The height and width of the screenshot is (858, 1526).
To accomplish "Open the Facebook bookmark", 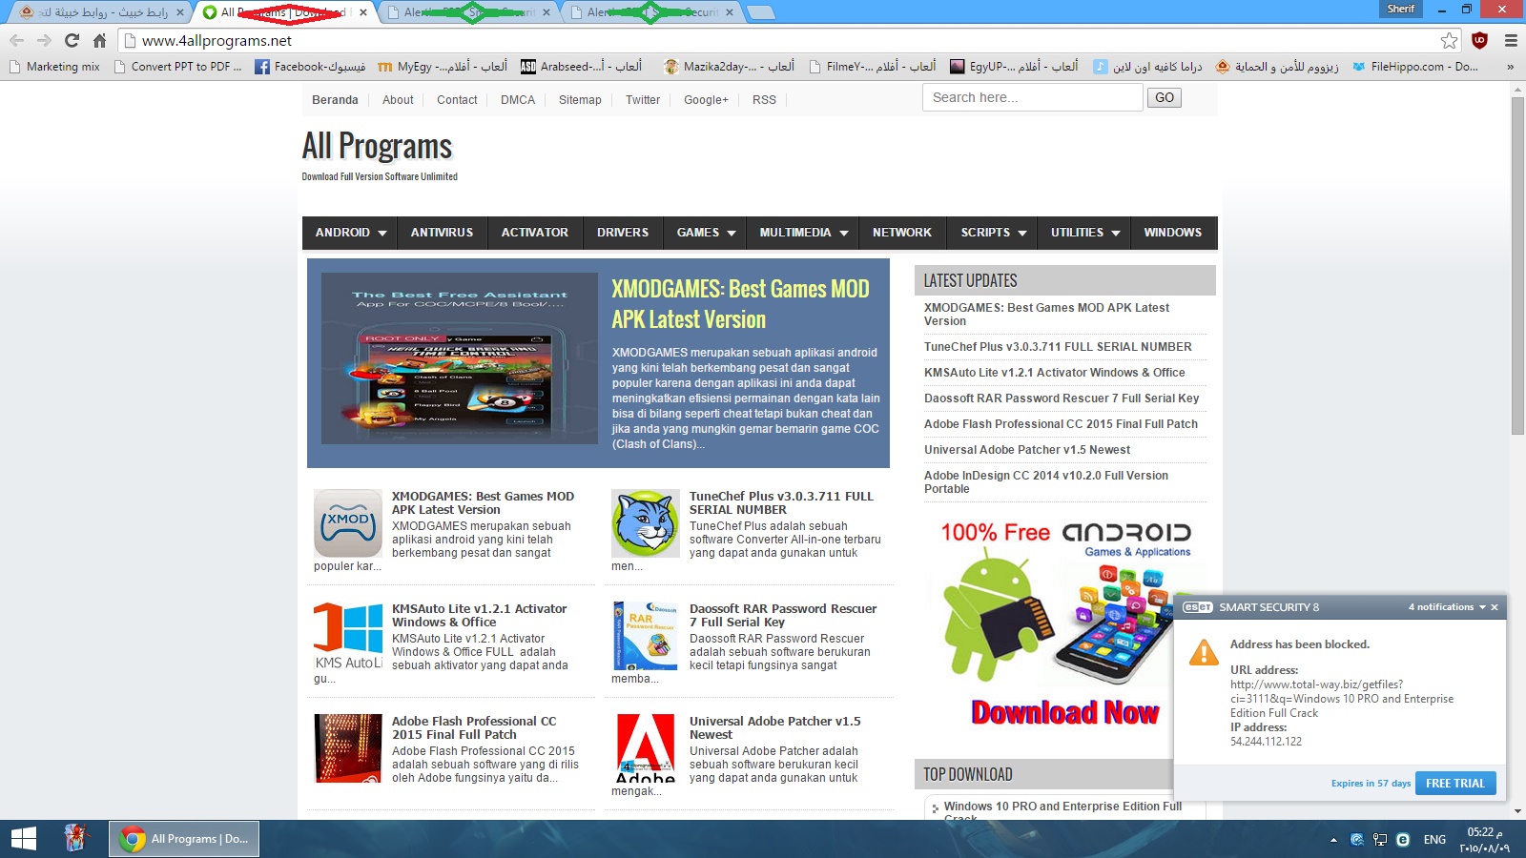I will coord(310,67).
